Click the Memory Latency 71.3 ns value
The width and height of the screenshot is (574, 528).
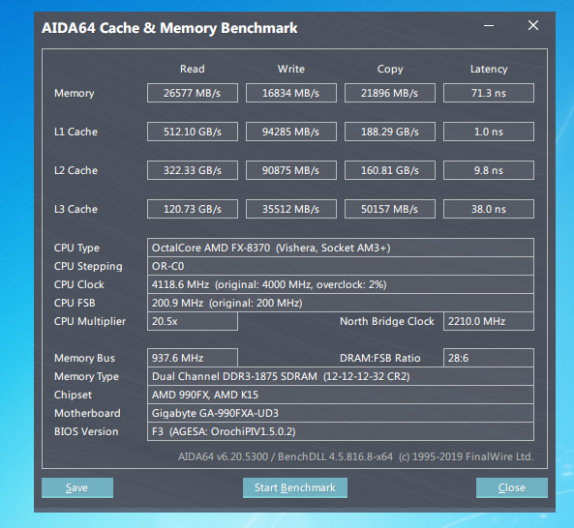click(x=489, y=93)
